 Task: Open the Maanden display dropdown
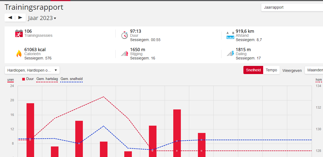[315, 70]
